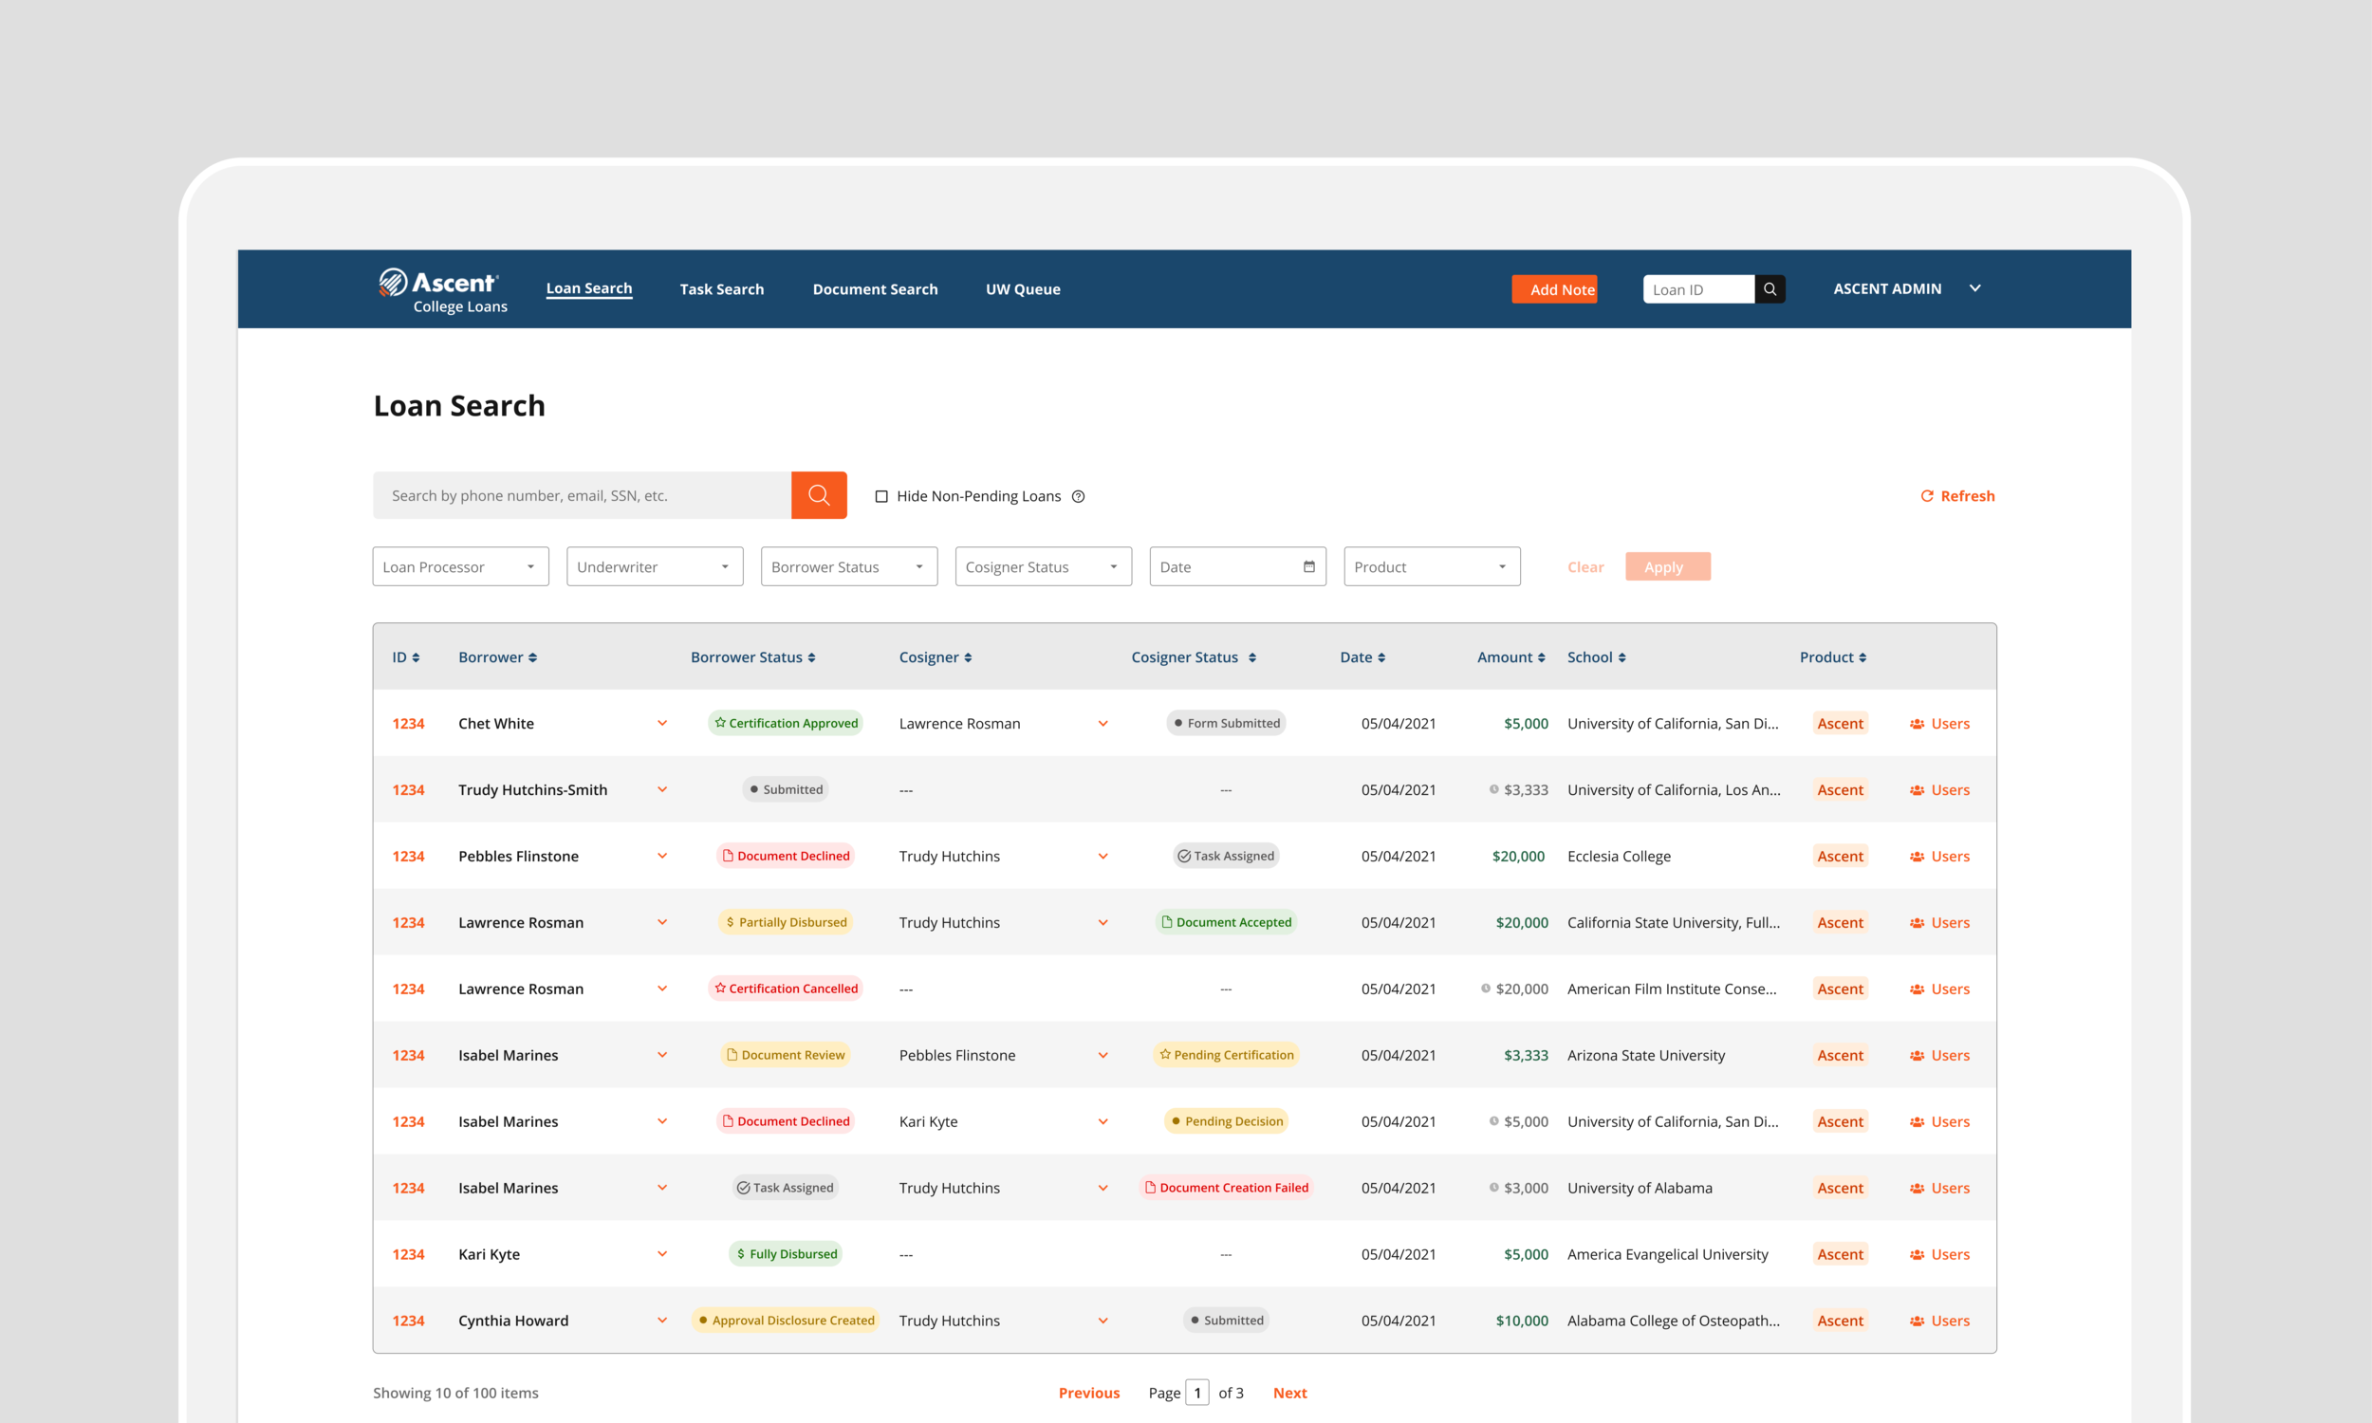Click the orange magnifier search button
This screenshot has width=2372, height=1423.
point(818,495)
